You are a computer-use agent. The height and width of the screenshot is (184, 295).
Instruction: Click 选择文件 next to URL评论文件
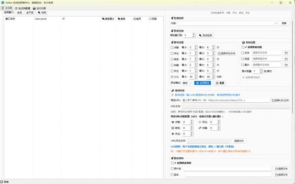pyautogui.click(x=239, y=141)
